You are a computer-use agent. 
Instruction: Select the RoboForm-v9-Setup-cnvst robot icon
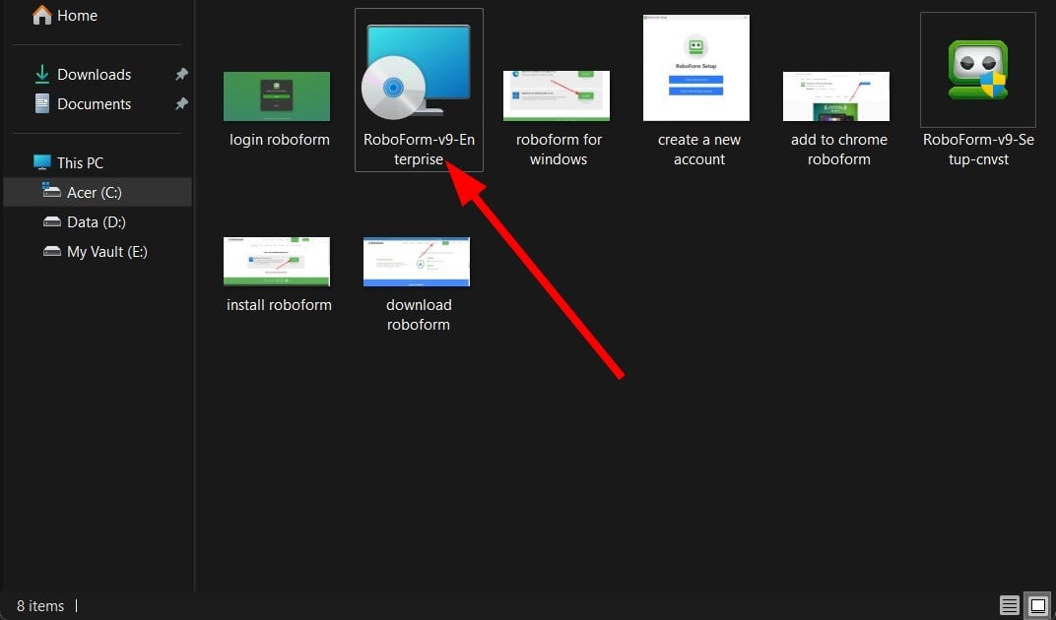977,69
